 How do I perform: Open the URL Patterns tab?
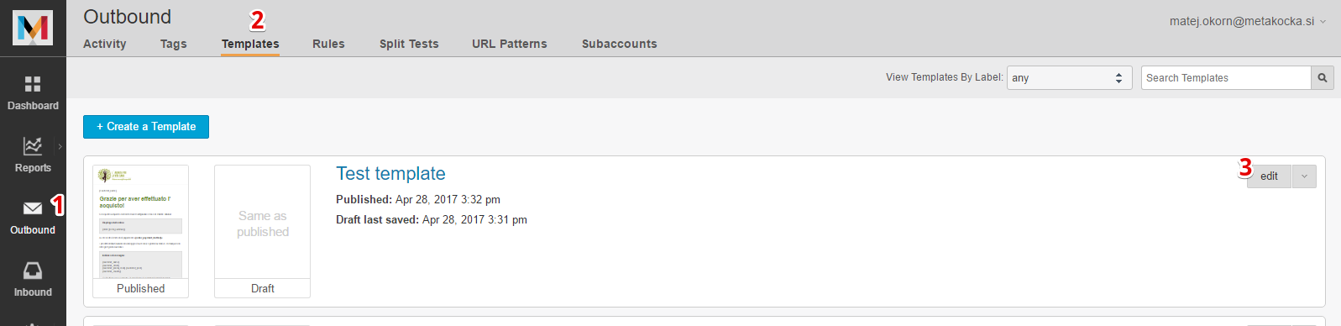point(510,44)
